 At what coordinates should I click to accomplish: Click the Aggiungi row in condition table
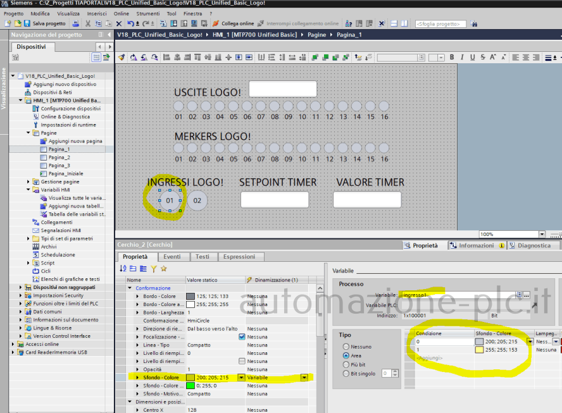click(x=430, y=358)
